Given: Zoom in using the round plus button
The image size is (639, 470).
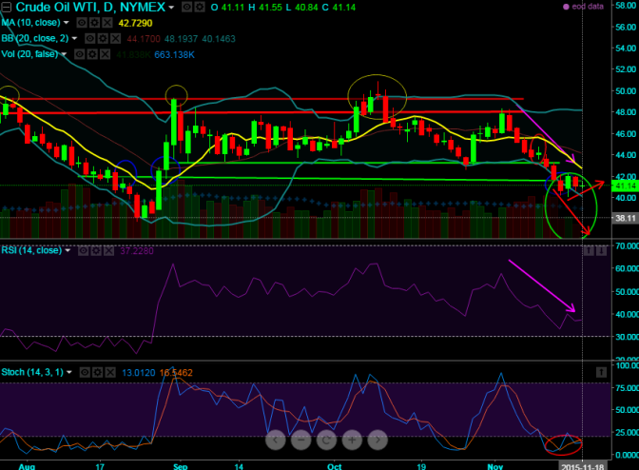Looking at the screenshot, I should click(352, 440).
